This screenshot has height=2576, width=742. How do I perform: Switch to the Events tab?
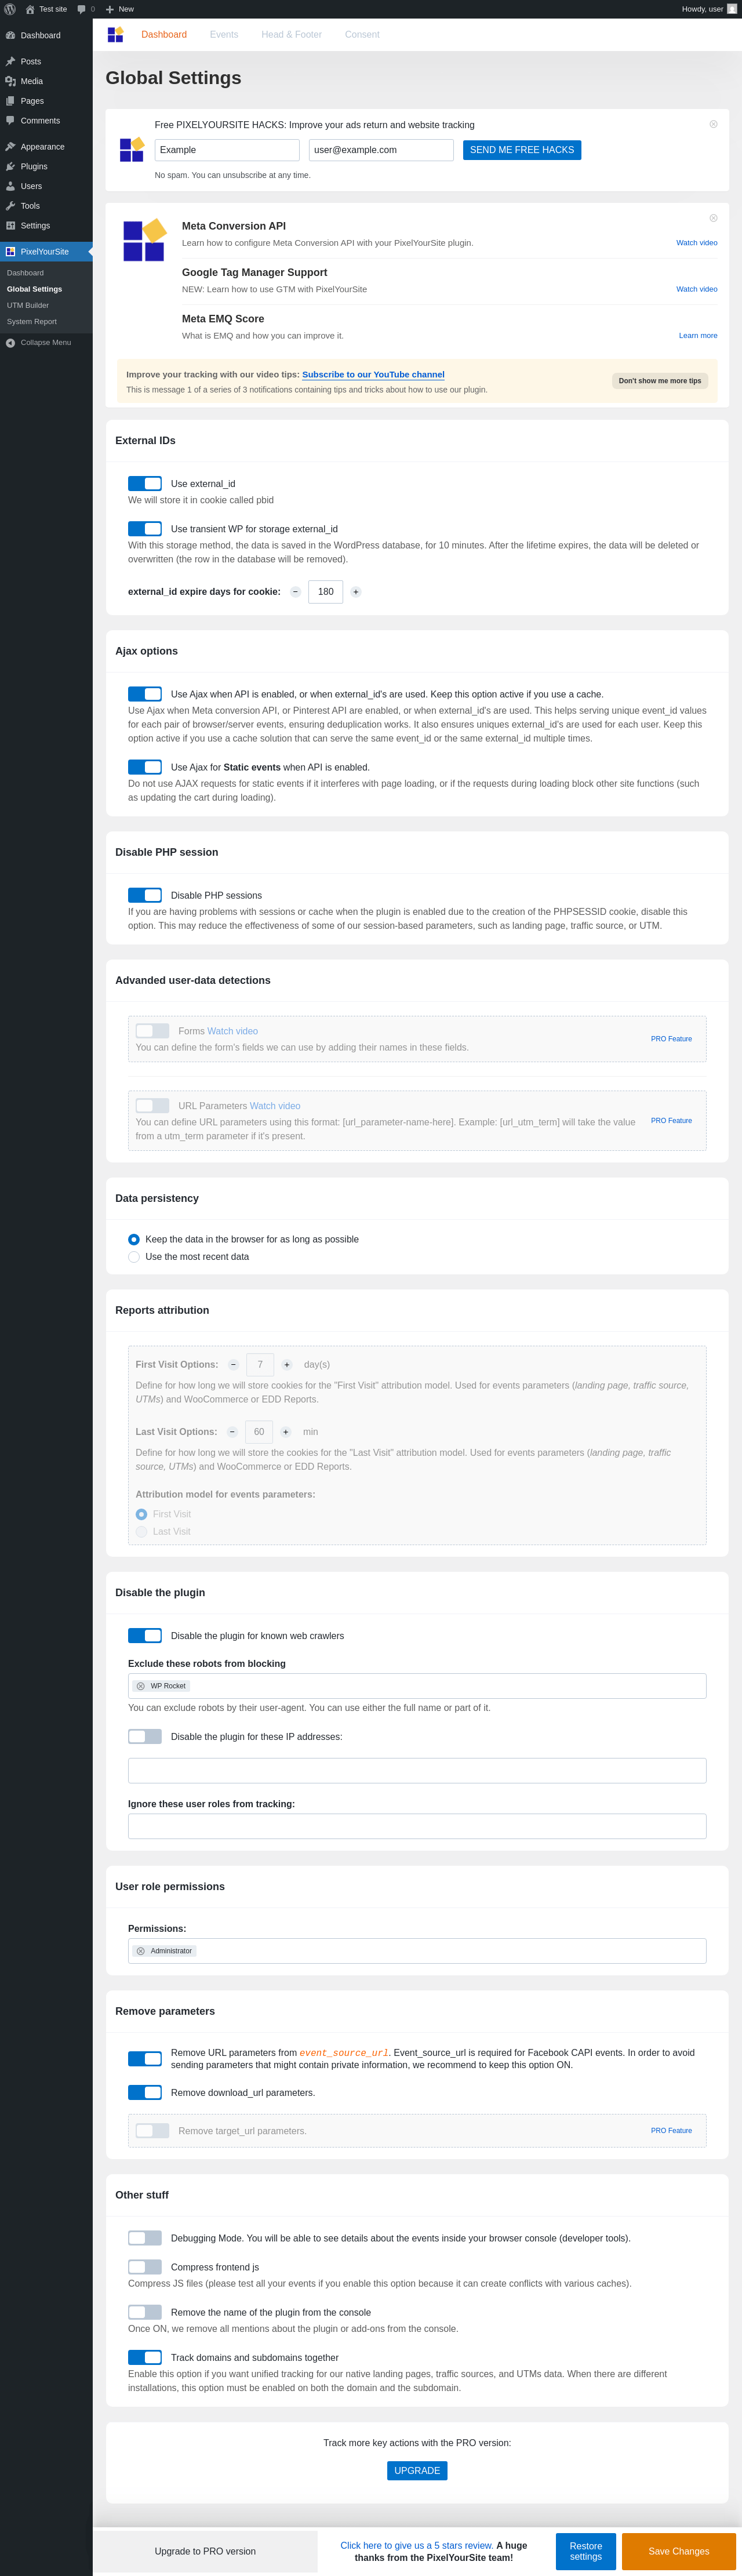click(x=224, y=34)
